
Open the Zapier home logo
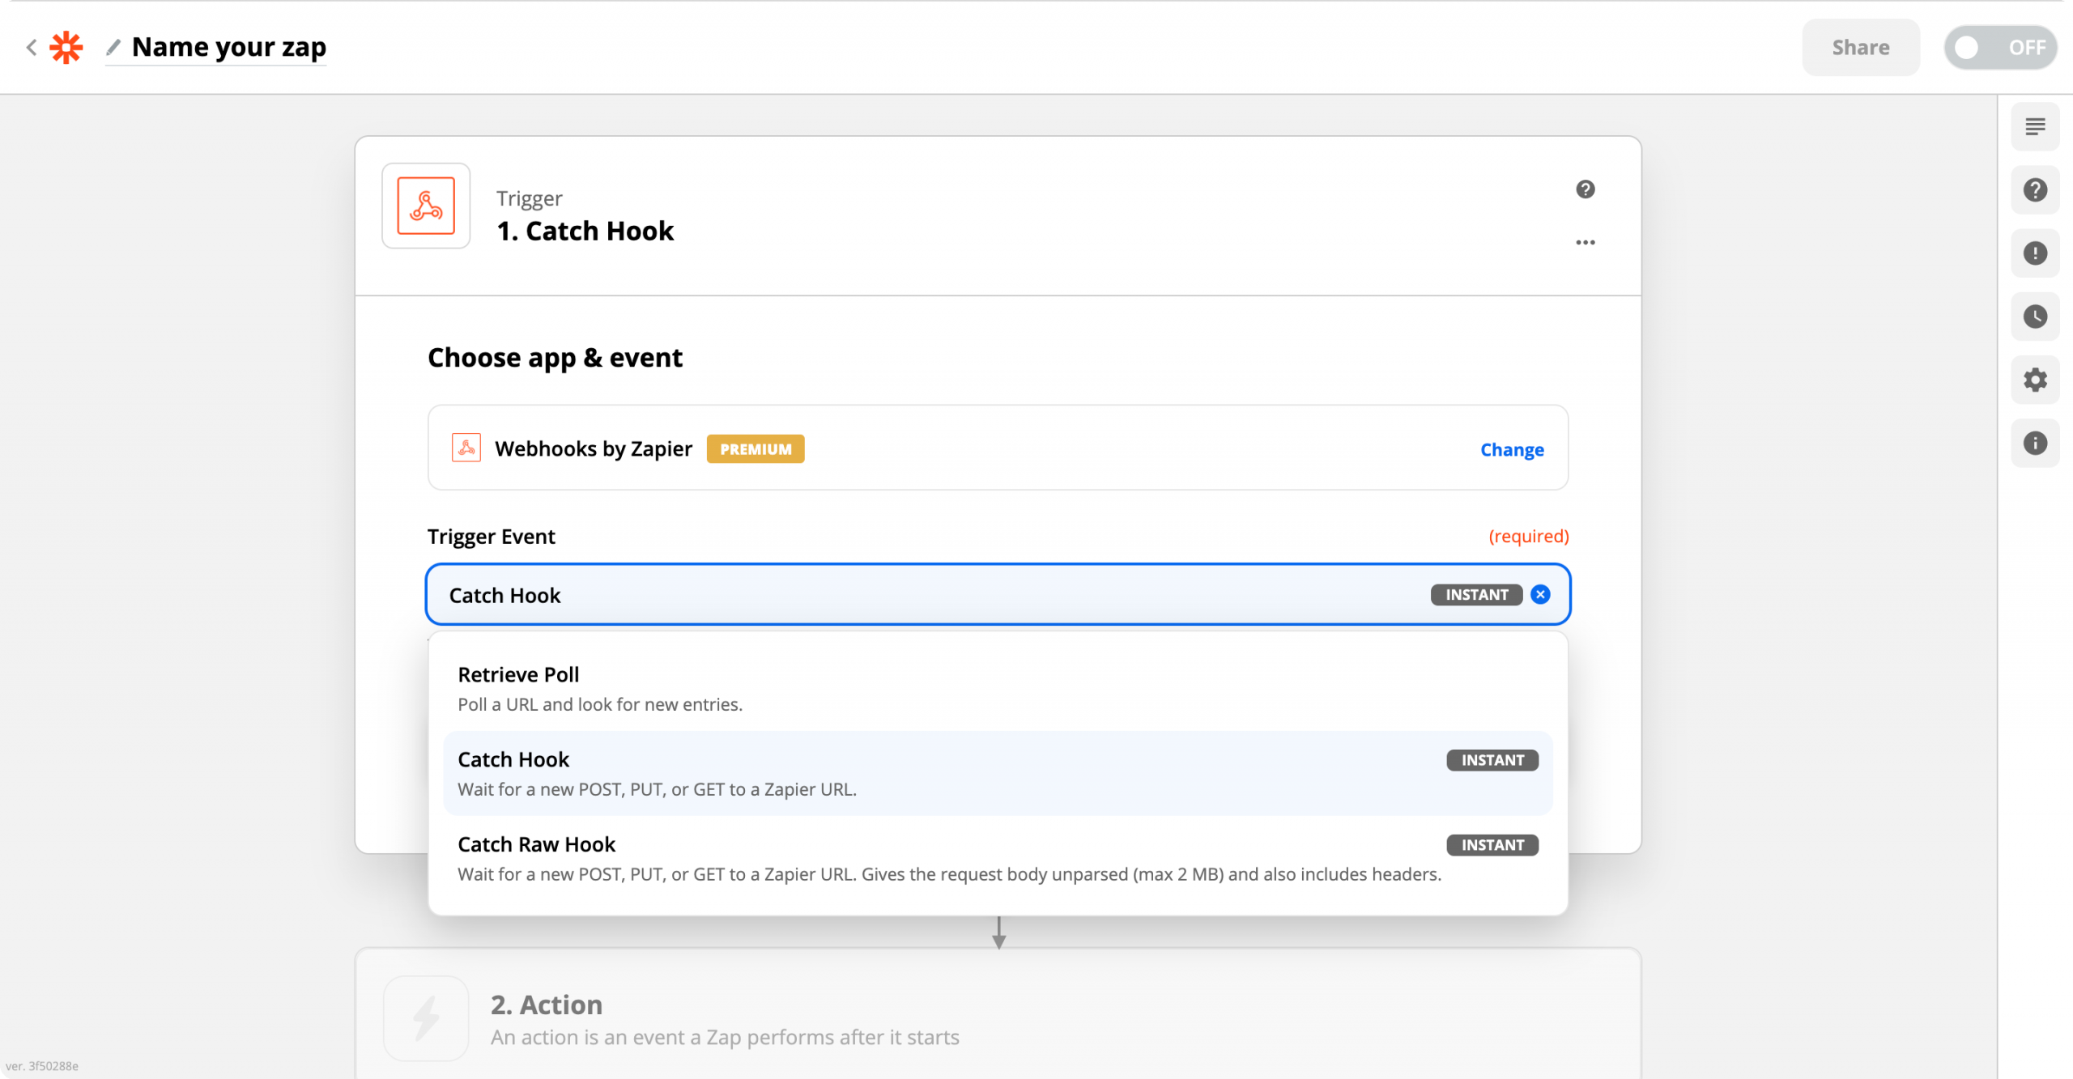[66, 47]
